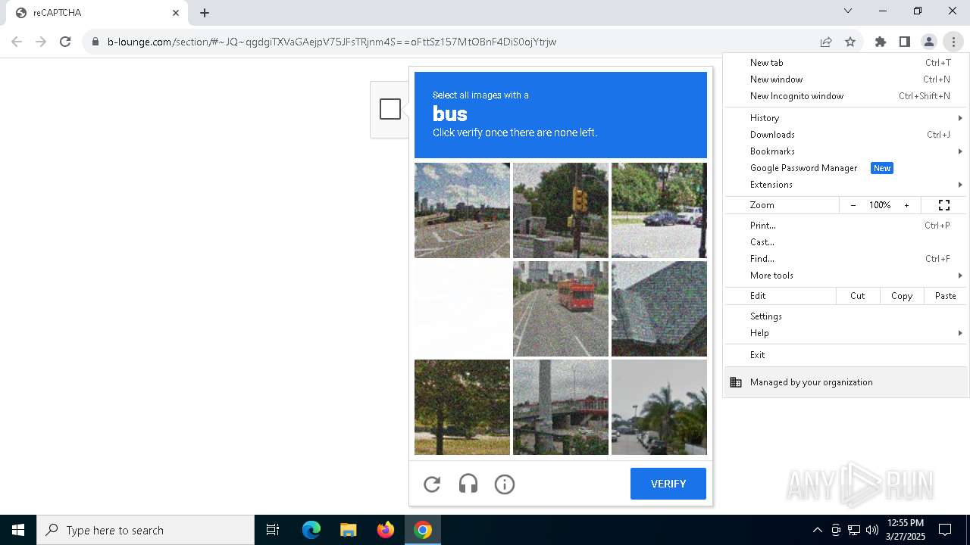Open a New Incognito window
Viewport: 970px width, 545px height.
tap(846, 96)
